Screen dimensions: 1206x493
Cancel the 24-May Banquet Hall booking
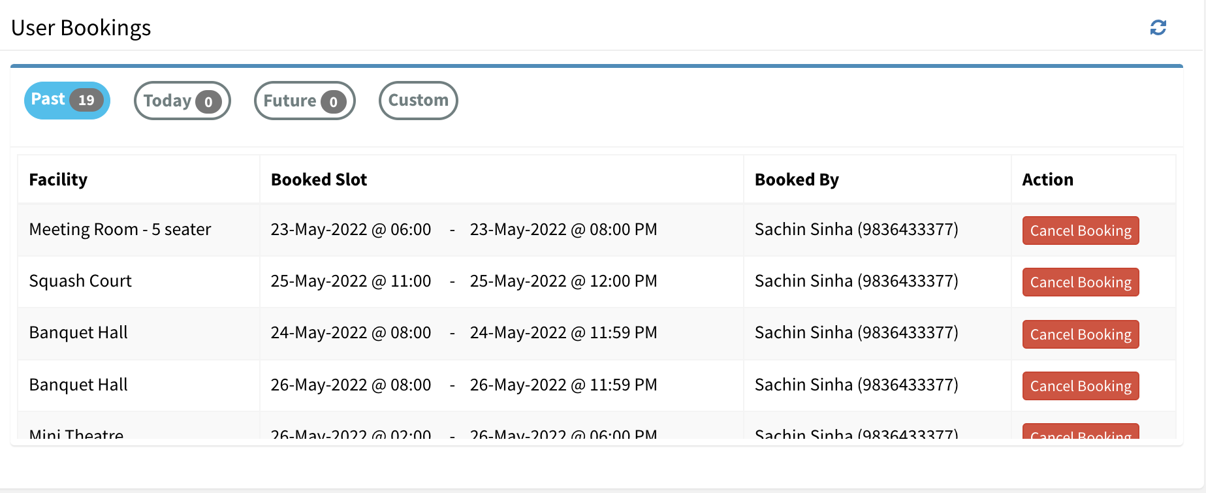(1079, 334)
